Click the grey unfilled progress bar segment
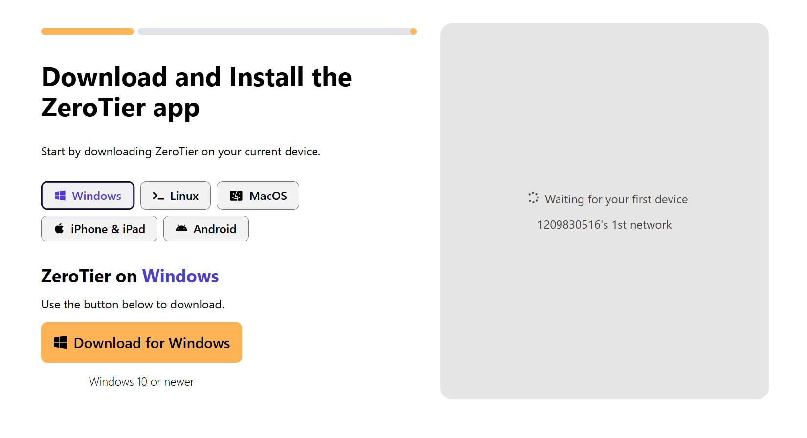 pyautogui.click(x=274, y=32)
